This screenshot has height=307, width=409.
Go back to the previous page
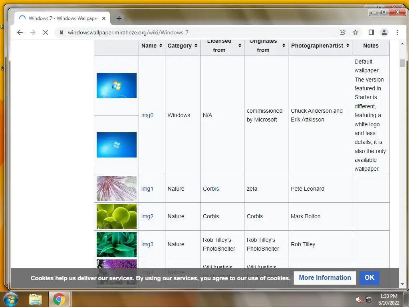tap(20, 32)
